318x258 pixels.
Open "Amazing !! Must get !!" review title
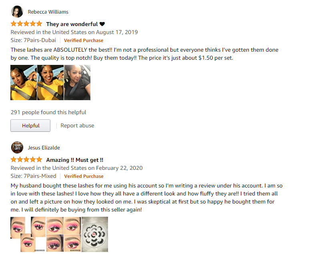coord(75,160)
